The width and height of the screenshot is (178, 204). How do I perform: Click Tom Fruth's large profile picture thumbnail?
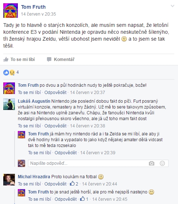tap(11, 11)
